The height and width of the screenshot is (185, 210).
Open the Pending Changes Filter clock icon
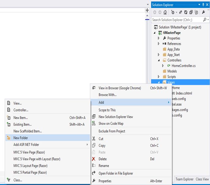(173, 12)
